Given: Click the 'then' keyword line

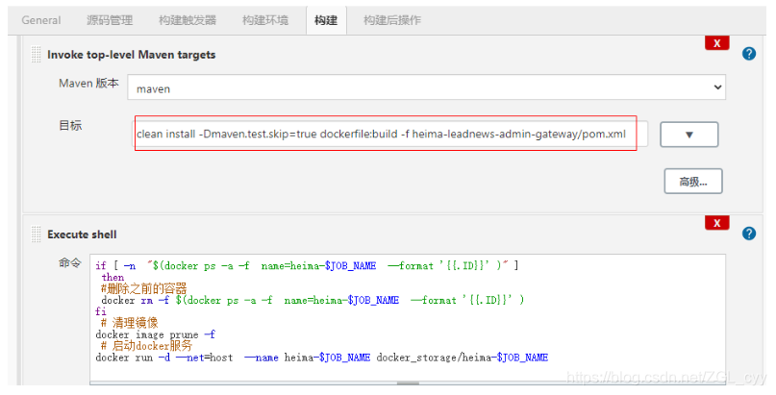Looking at the screenshot, I should click(x=113, y=278).
